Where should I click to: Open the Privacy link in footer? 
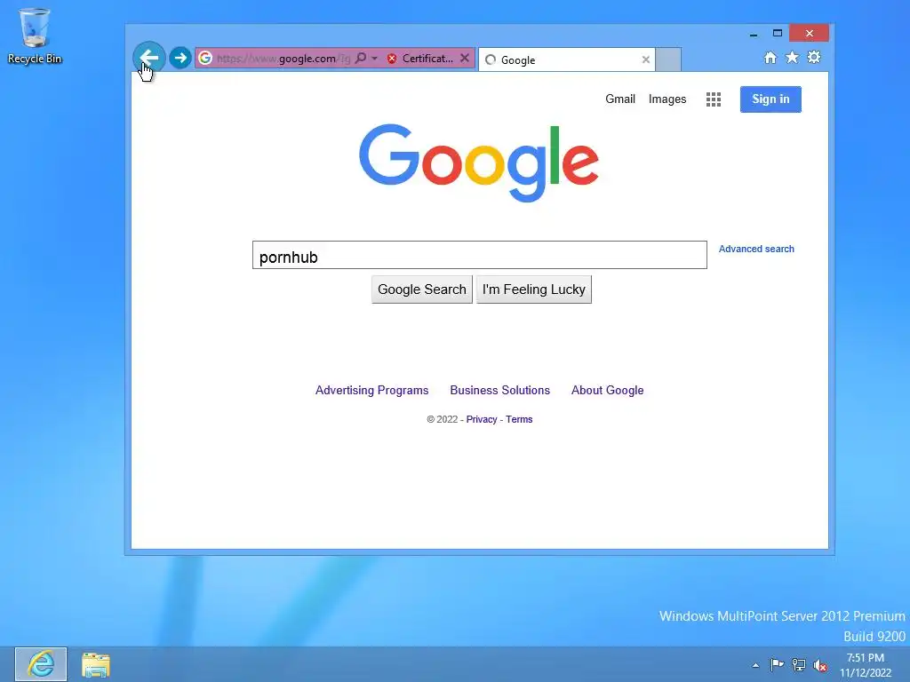482,419
